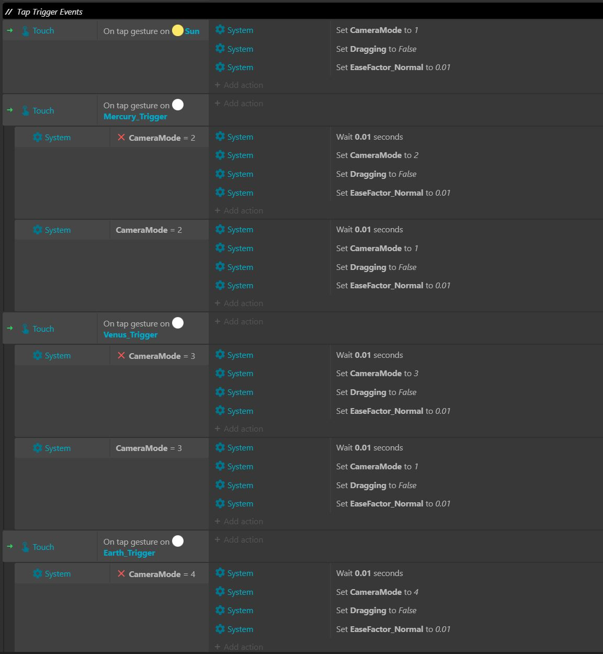603x654 pixels.
Task: Click the Mercury_Trigger white circle icon
Action: (178, 105)
